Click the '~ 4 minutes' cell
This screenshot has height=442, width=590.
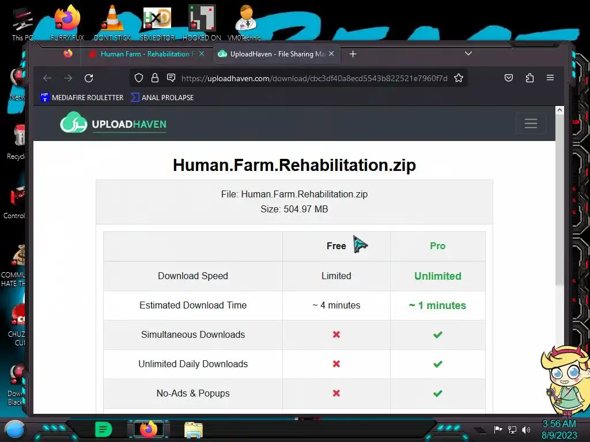pos(336,305)
